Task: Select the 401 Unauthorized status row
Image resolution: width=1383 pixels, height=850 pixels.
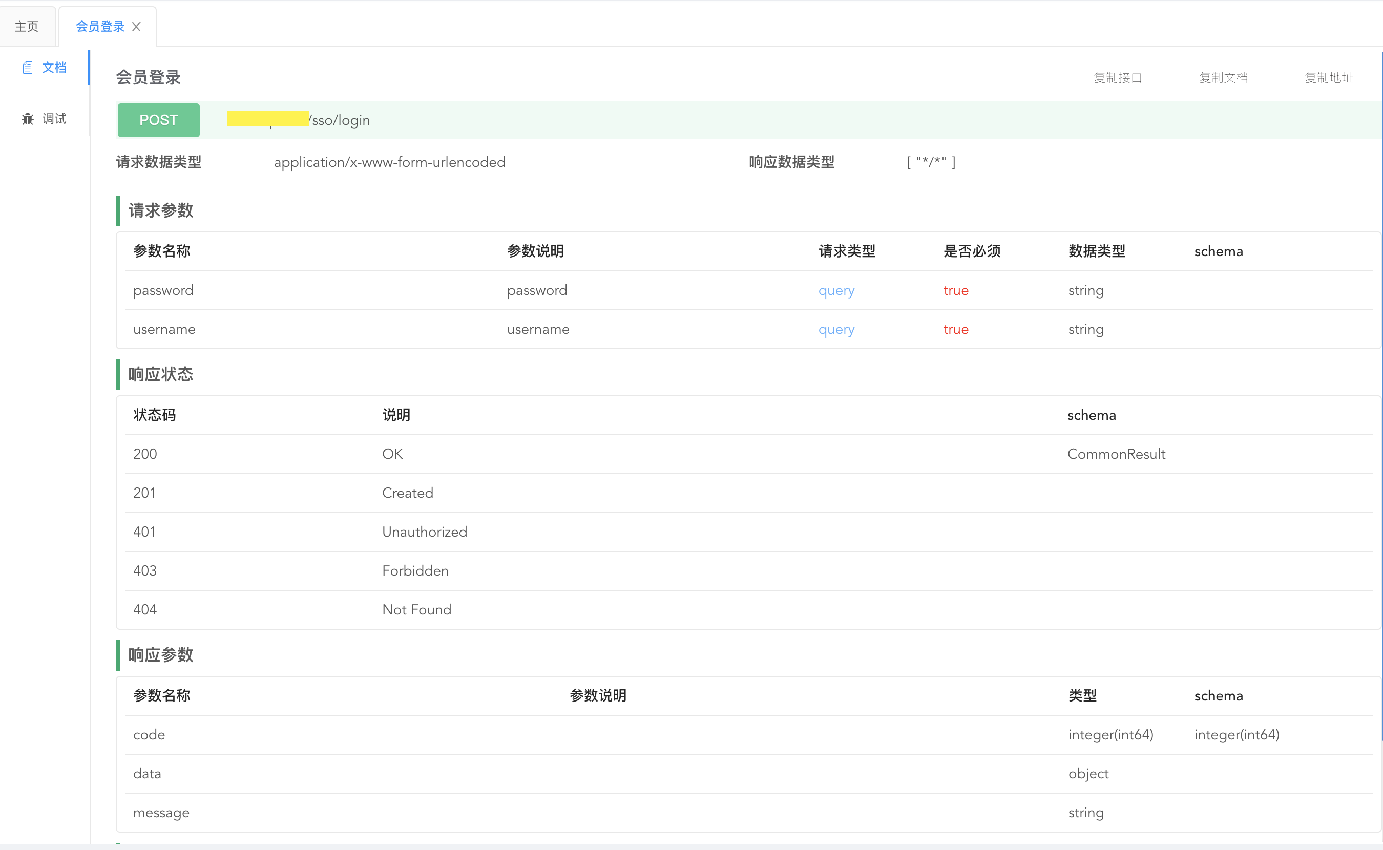Action: pyautogui.click(x=425, y=532)
